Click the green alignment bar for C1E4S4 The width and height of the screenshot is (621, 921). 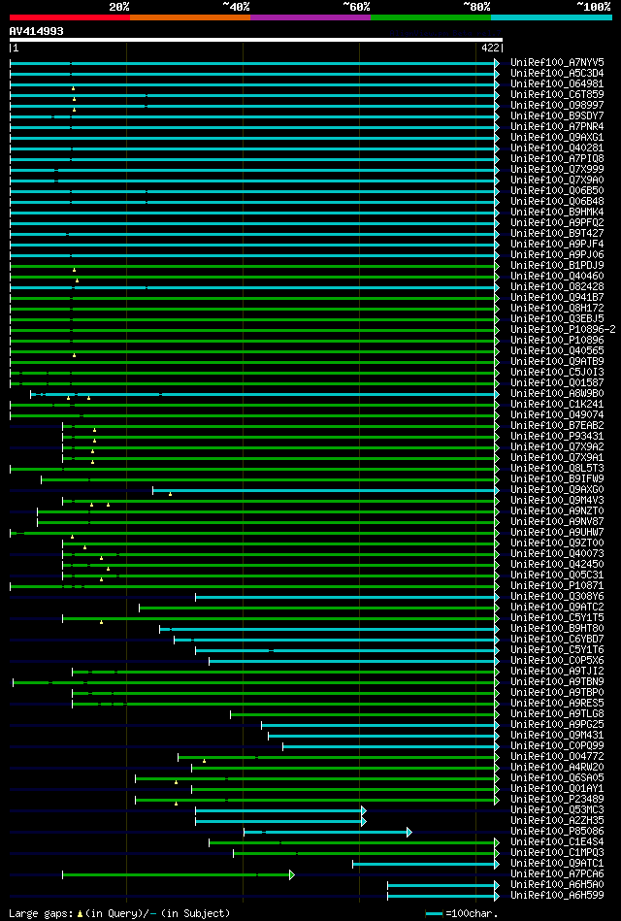pyautogui.click(x=354, y=842)
